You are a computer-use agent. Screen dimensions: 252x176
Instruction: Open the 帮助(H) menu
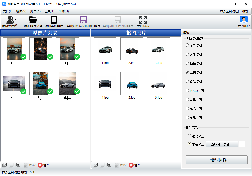pyautogui.click(x=64, y=11)
